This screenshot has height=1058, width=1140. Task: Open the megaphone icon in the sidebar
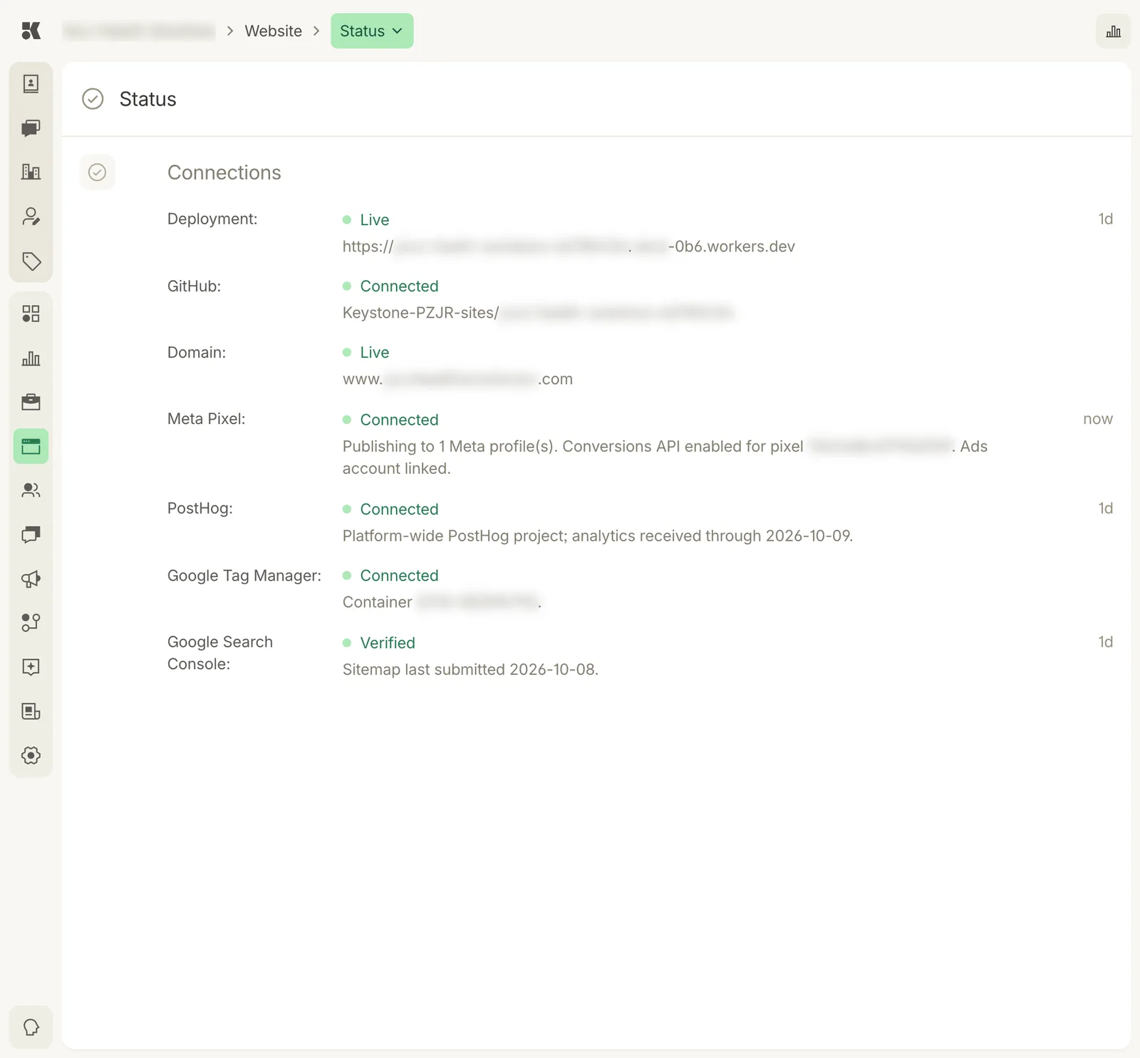click(x=31, y=579)
